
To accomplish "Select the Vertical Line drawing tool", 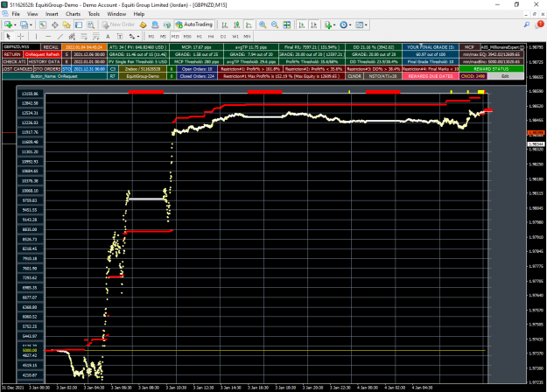I will pyautogui.click(x=36, y=36).
